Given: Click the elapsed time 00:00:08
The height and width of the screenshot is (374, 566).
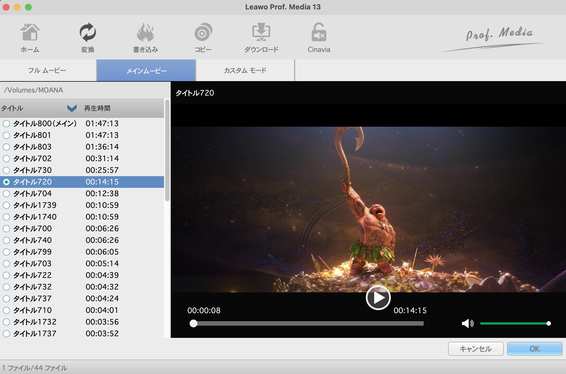Looking at the screenshot, I should (204, 310).
